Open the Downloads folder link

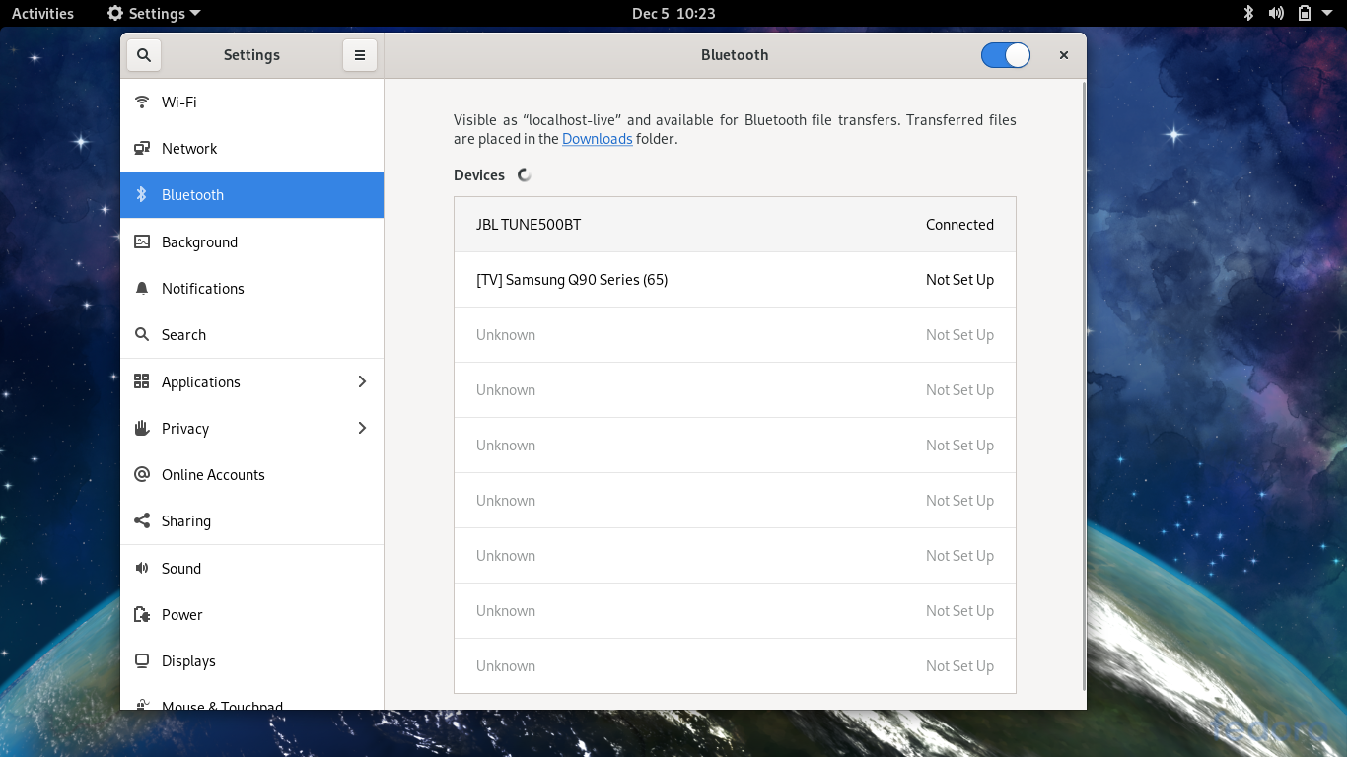coord(597,139)
